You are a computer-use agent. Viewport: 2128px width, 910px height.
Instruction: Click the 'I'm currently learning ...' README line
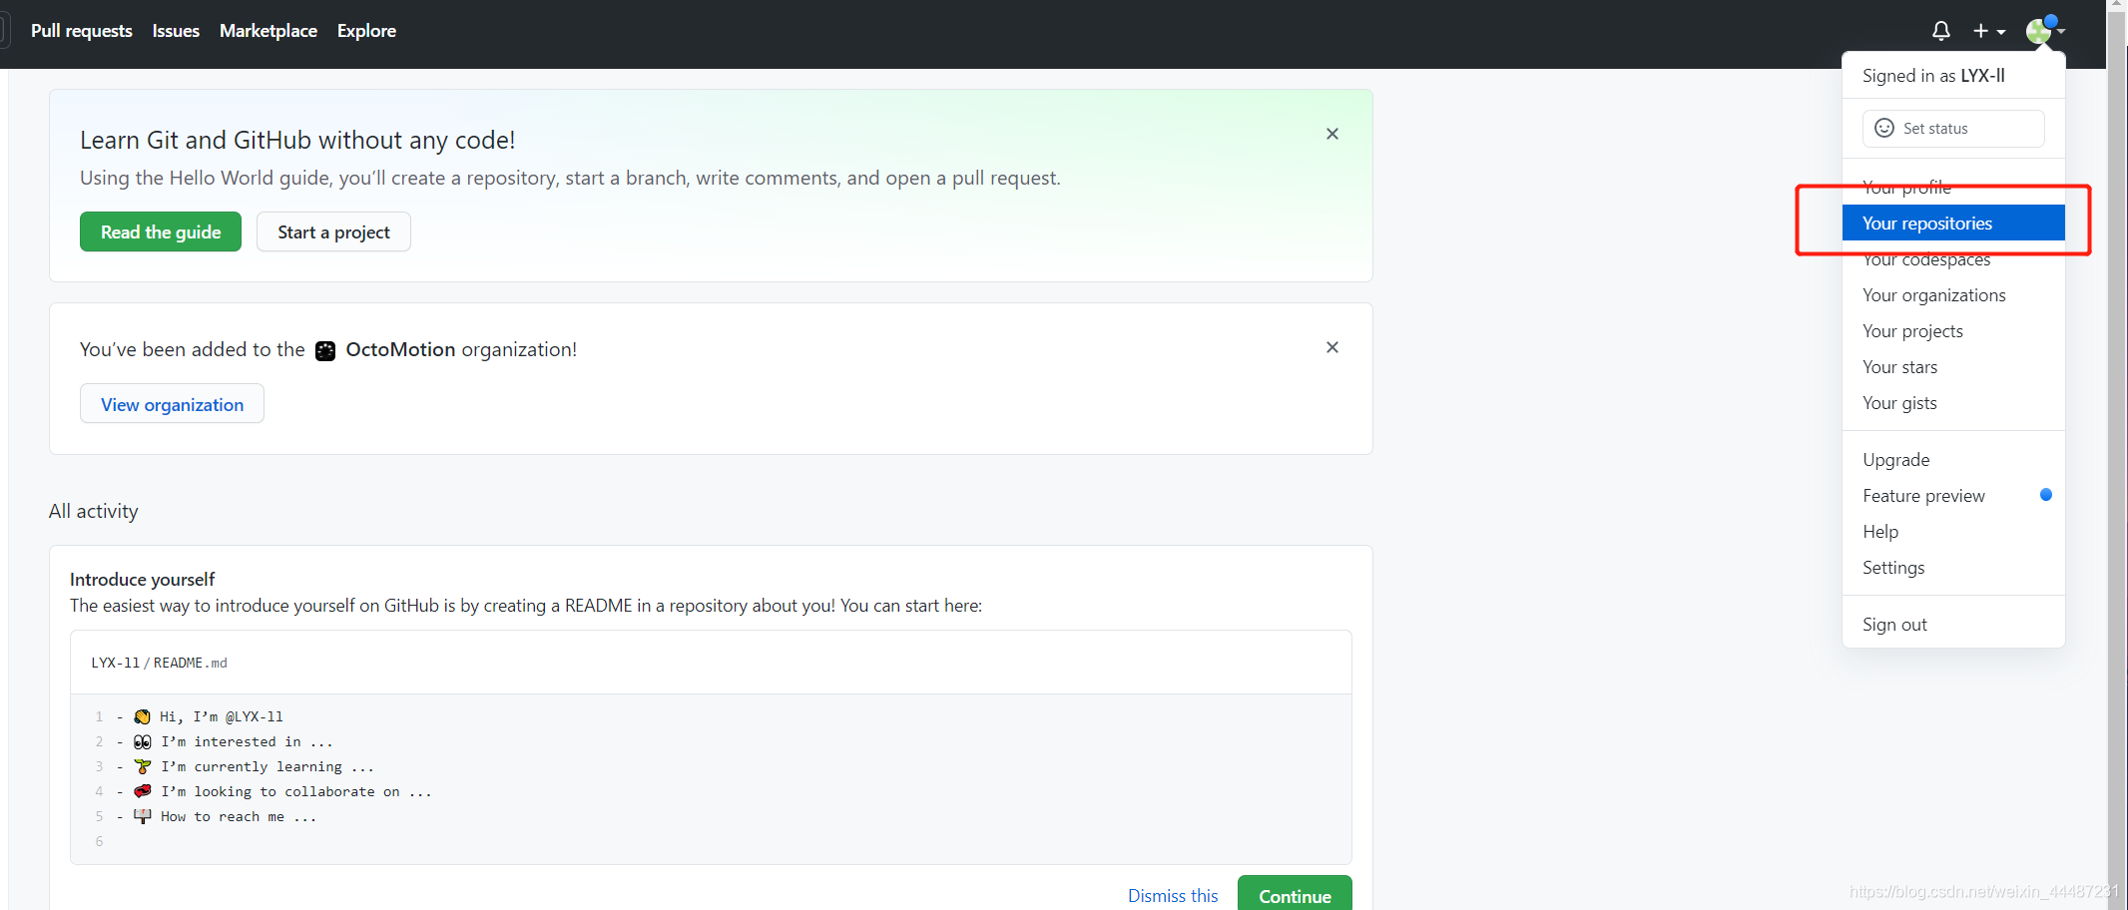tap(267, 766)
